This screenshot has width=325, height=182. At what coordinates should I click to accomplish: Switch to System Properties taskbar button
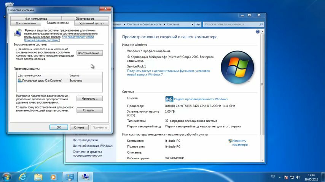click(x=85, y=177)
